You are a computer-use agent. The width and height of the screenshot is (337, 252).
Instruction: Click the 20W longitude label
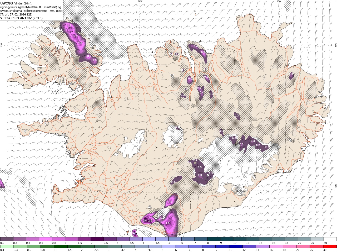click(x=140, y=1)
